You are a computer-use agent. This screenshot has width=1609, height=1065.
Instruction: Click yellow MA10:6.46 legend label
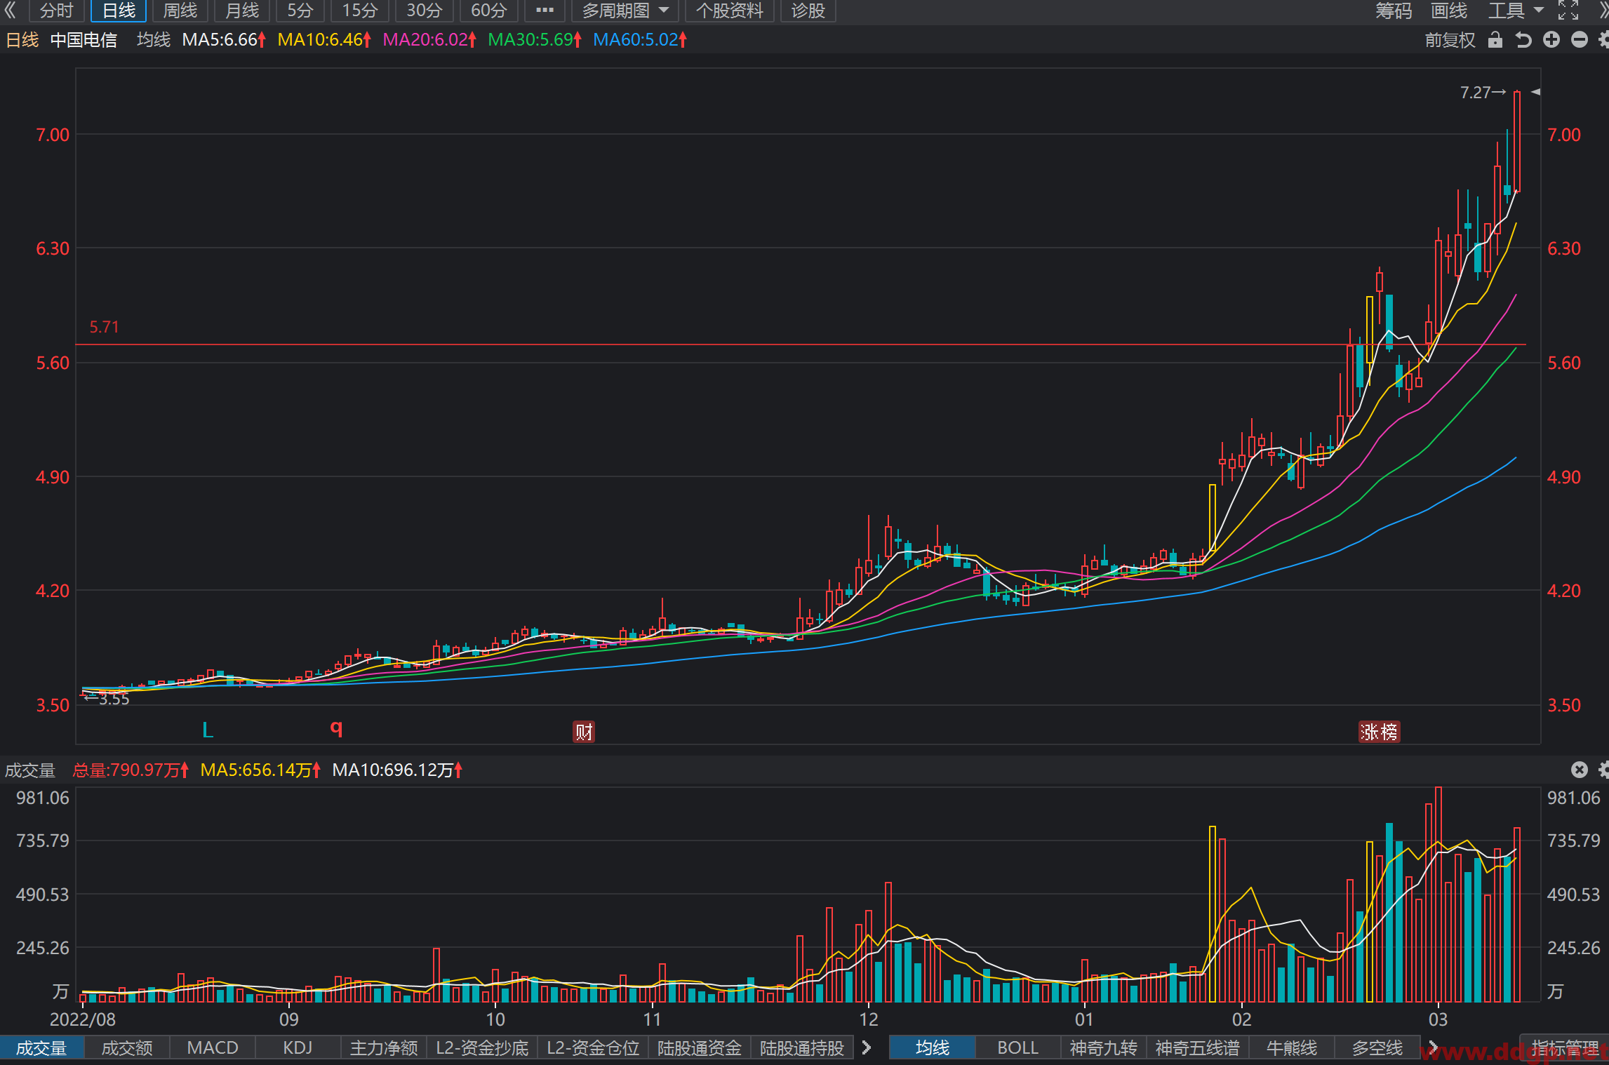click(324, 40)
